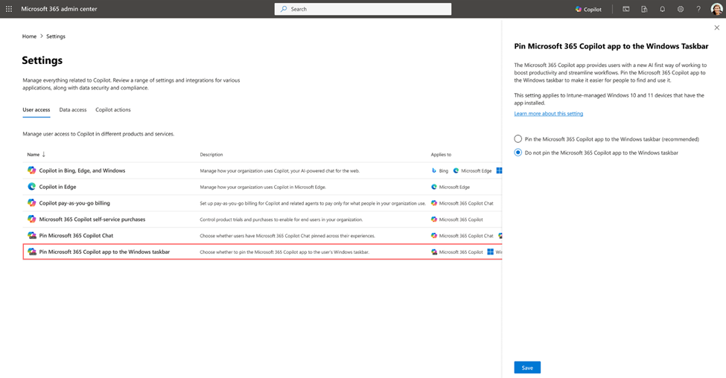This screenshot has height=378, width=726.
Task: Click the self-service purchases row icon
Action: [31, 219]
